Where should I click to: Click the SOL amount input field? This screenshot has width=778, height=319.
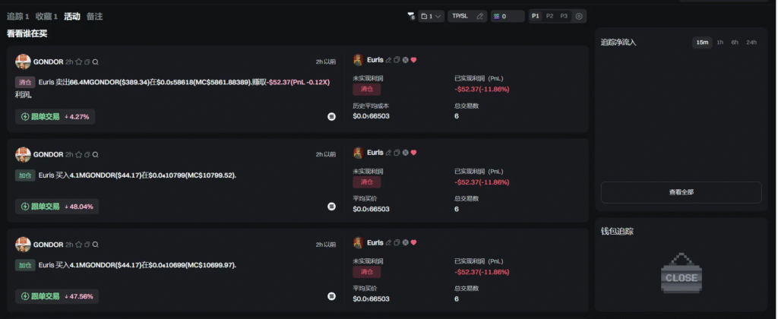pos(508,16)
